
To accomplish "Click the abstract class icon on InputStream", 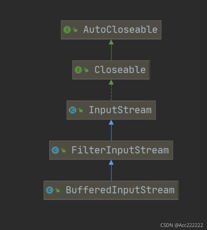I will pos(73,110).
